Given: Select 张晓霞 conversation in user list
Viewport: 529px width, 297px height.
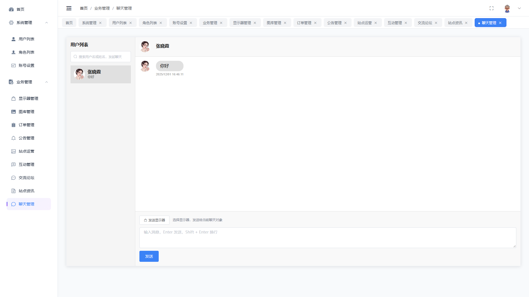Looking at the screenshot, I should click(101, 74).
